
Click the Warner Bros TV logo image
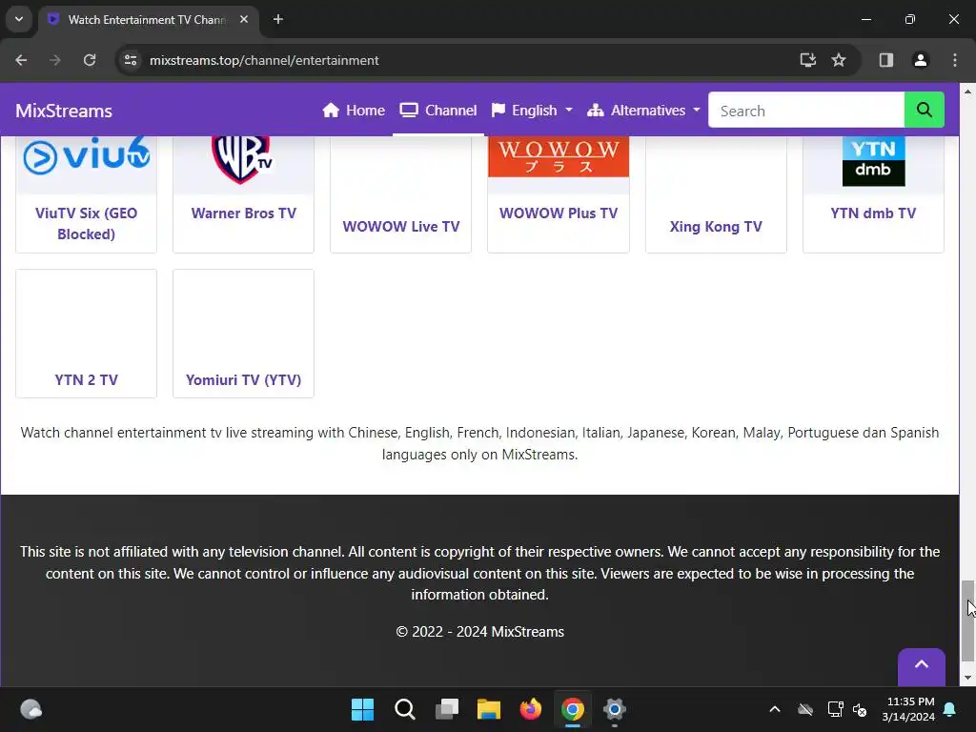pyautogui.click(x=243, y=159)
